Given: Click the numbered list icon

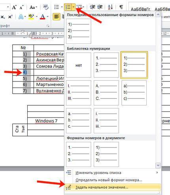Looking at the screenshot, I should [68, 7].
